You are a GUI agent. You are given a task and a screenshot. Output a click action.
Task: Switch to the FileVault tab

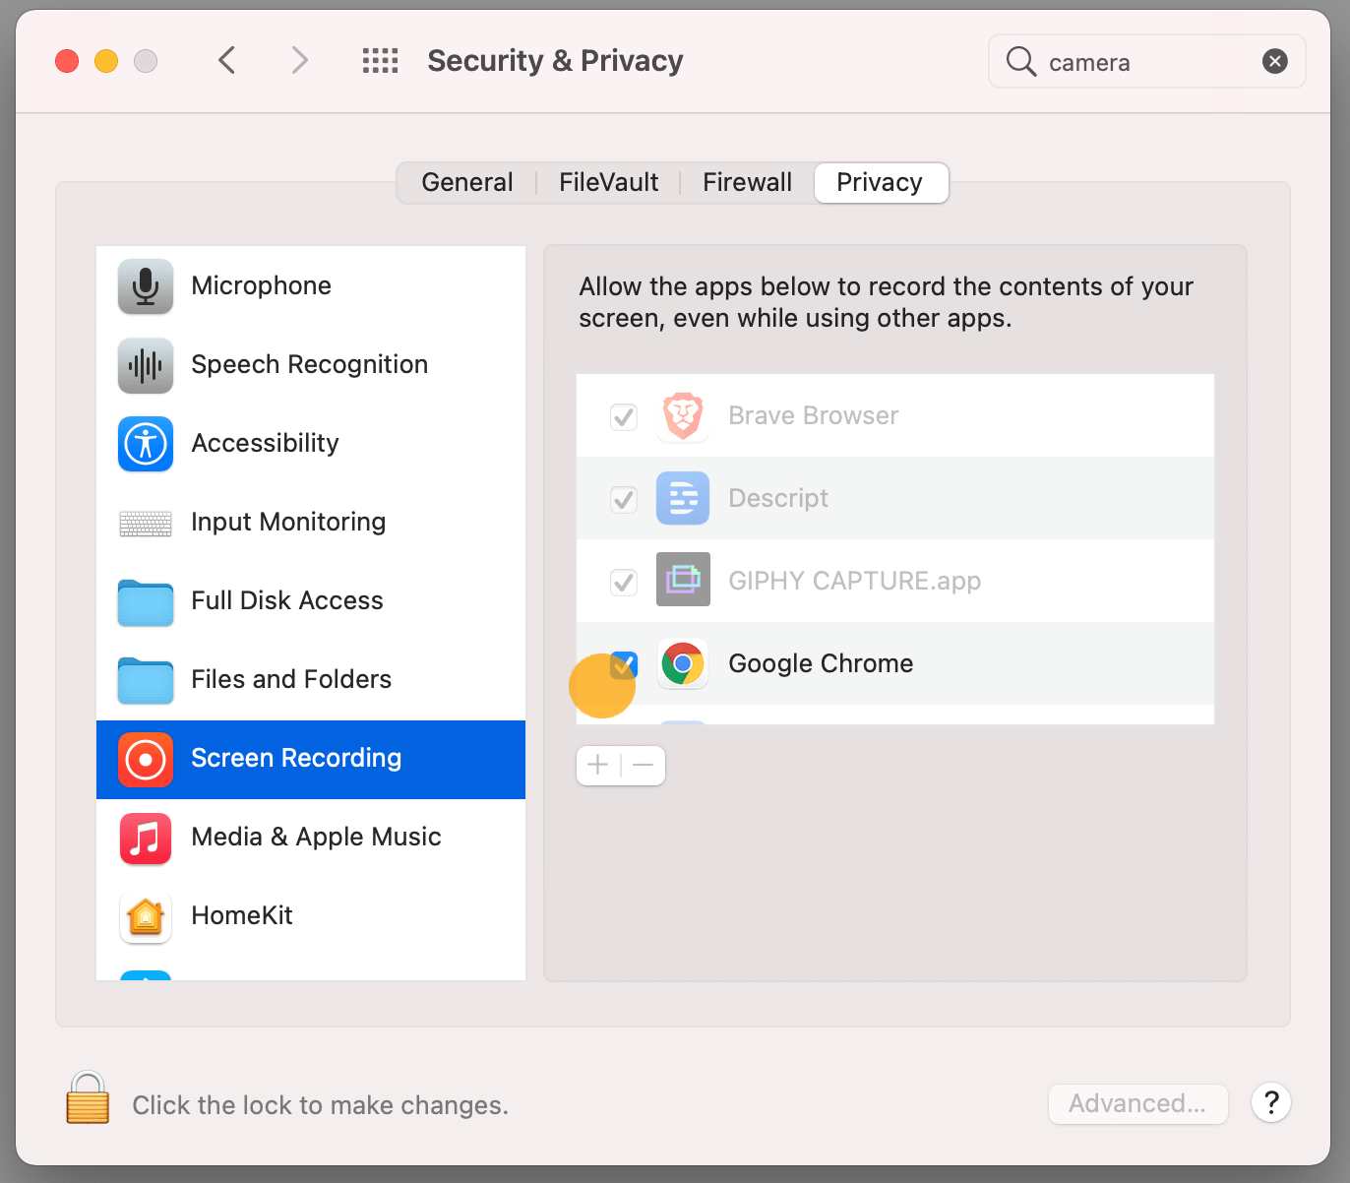click(x=607, y=182)
